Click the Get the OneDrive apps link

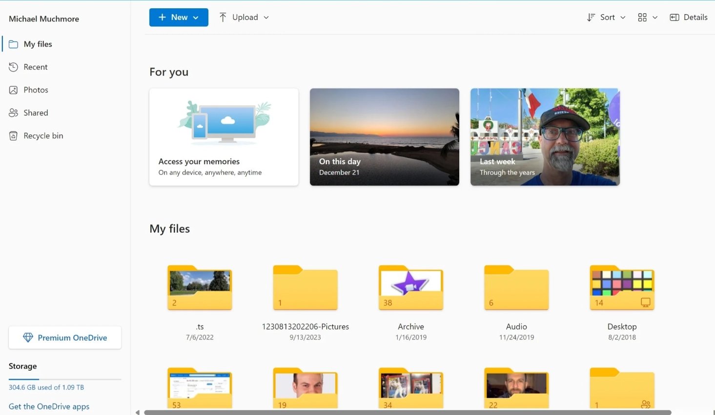[x=49, y=406]
